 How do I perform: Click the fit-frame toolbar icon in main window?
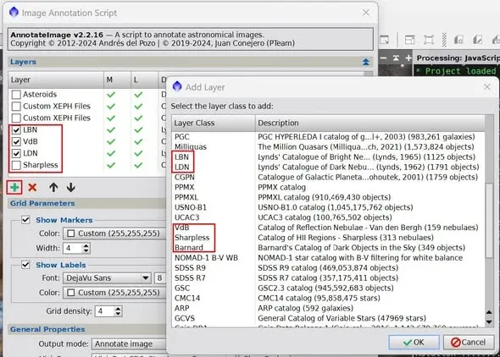(428, 40)
